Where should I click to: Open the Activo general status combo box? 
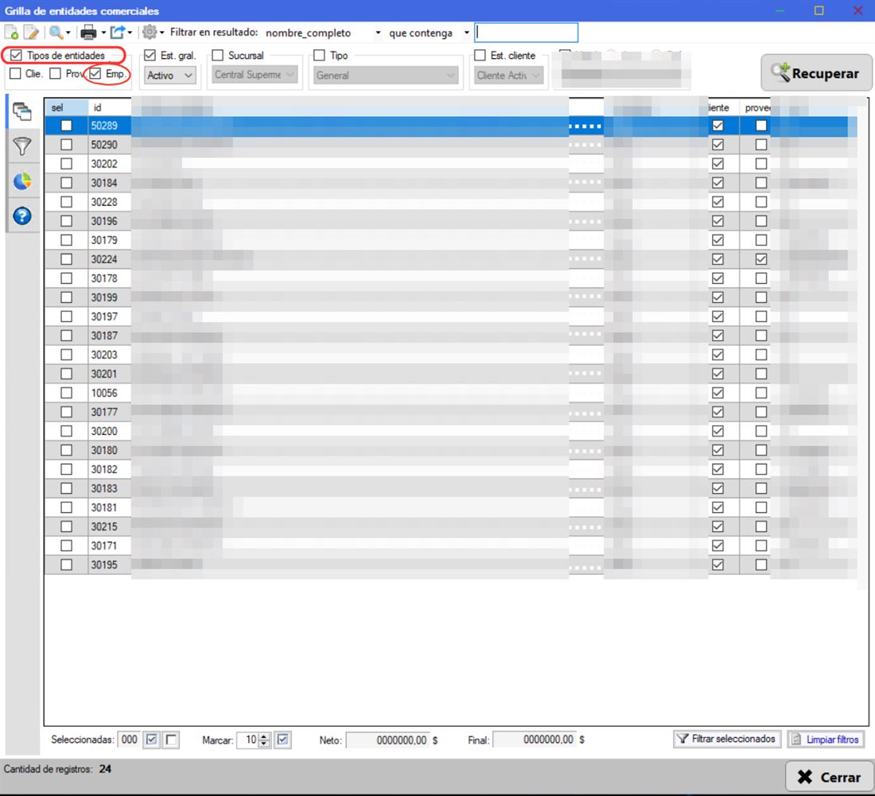pos(170,76)
